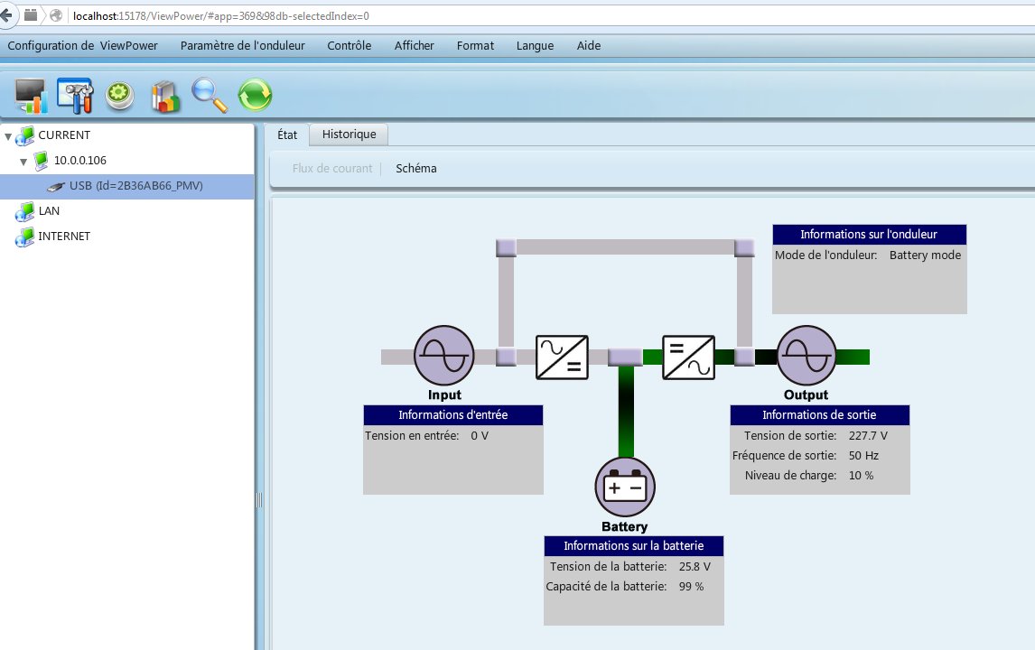Click the green refresh arrows icon
1035x650 pixels.
tap(255, 95)
